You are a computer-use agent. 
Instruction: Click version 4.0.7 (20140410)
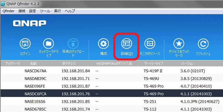196,86
